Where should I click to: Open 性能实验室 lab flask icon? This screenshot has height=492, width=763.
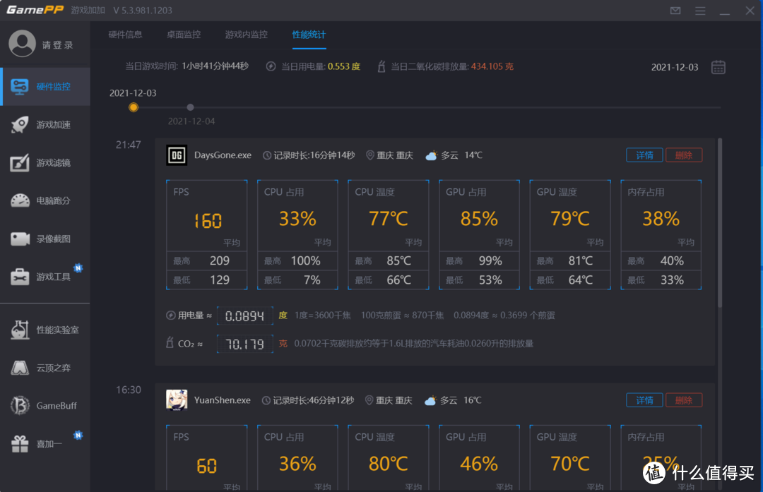pyautogui.click(x=20, y=330)
